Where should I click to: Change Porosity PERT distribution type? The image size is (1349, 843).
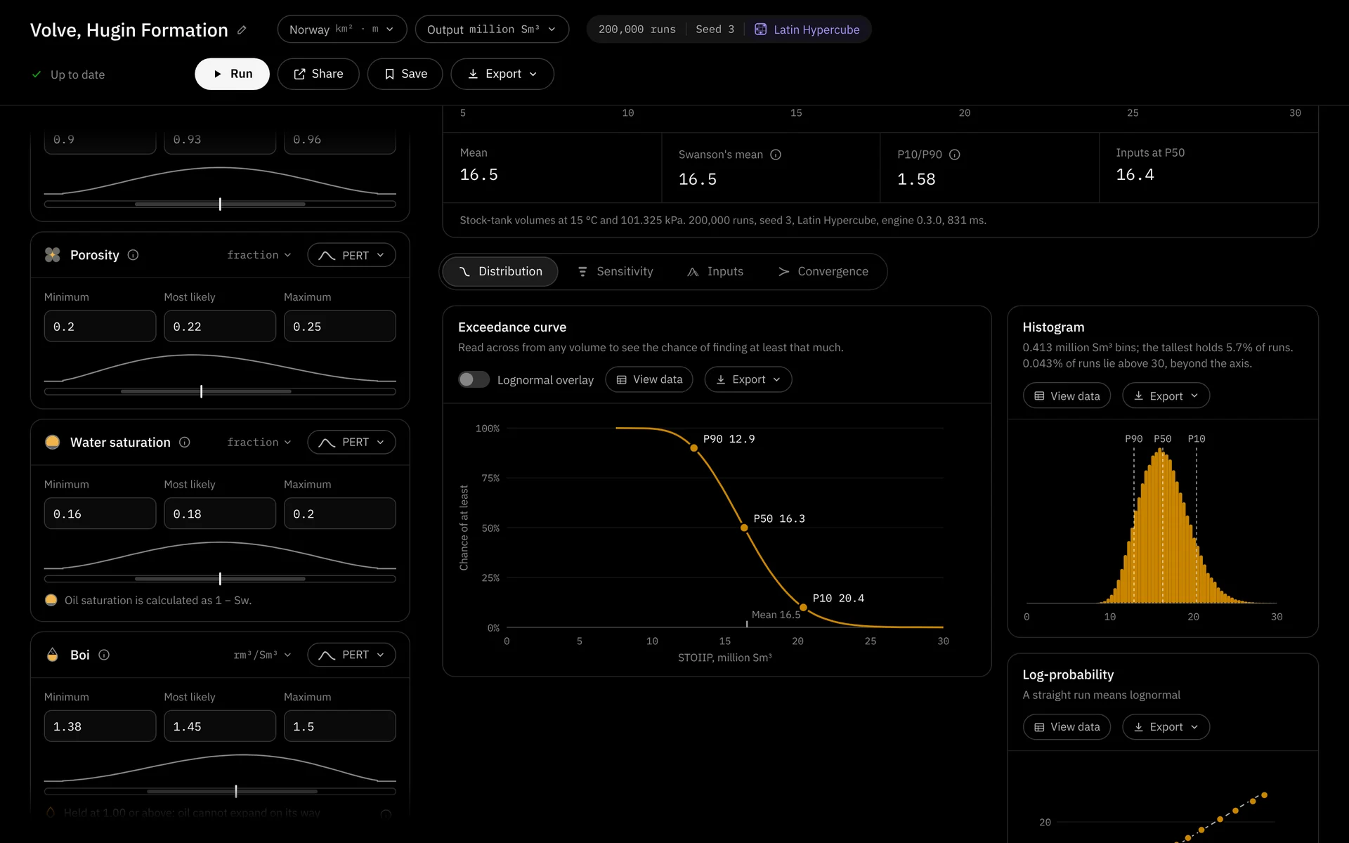coord(351,255)
